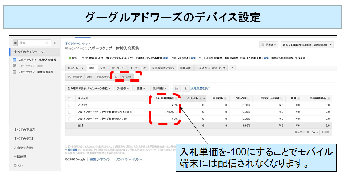This screenshot has width=346, height=177.
Task: Open すべての下書き in sidebar
Action: tap(24, 130)
